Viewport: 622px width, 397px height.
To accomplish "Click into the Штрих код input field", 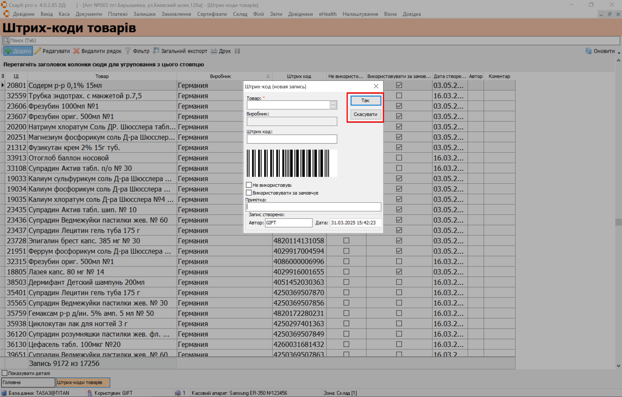I will tap(292, 139).
